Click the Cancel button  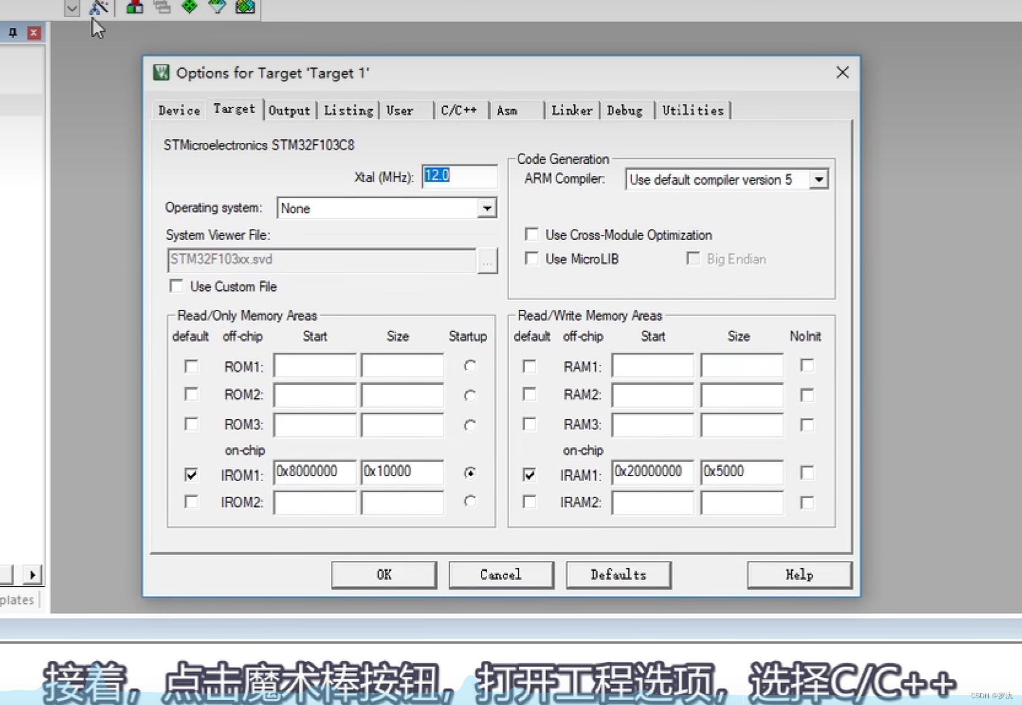(501, 575)
